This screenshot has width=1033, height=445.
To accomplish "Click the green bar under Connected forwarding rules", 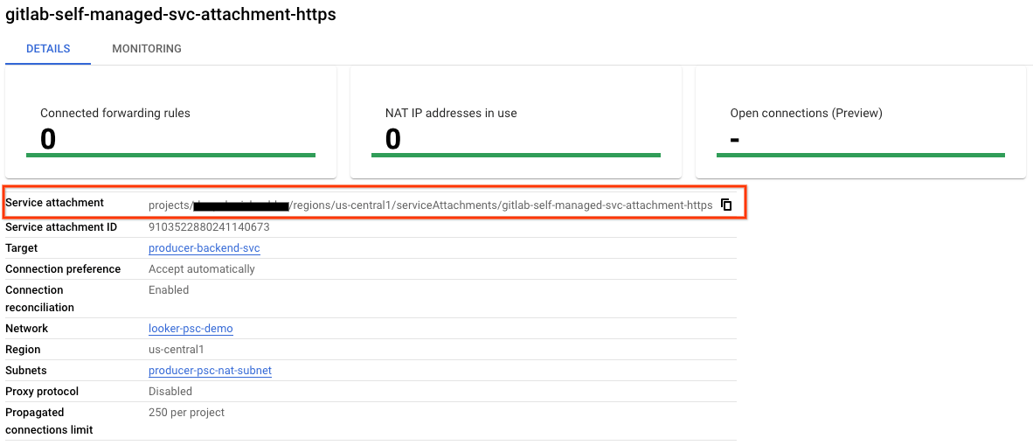I will tap(170, 156).
